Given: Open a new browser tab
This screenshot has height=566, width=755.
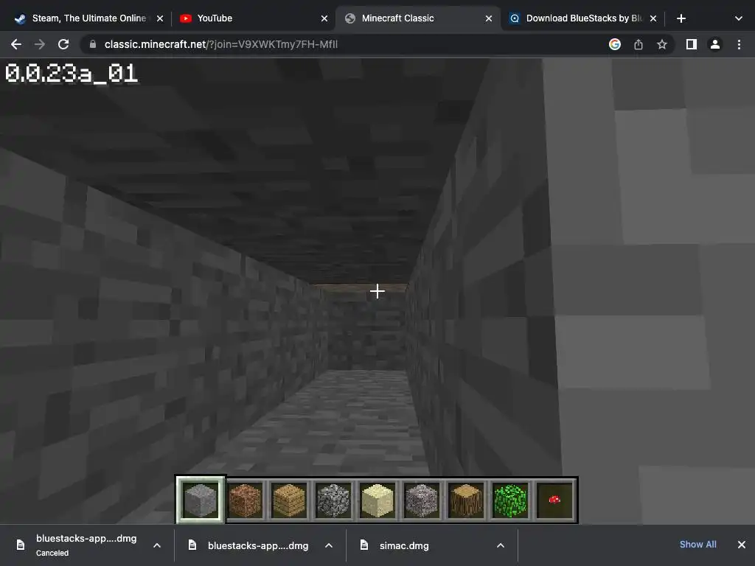Looking at the screenshot, I should click(681, 18).
